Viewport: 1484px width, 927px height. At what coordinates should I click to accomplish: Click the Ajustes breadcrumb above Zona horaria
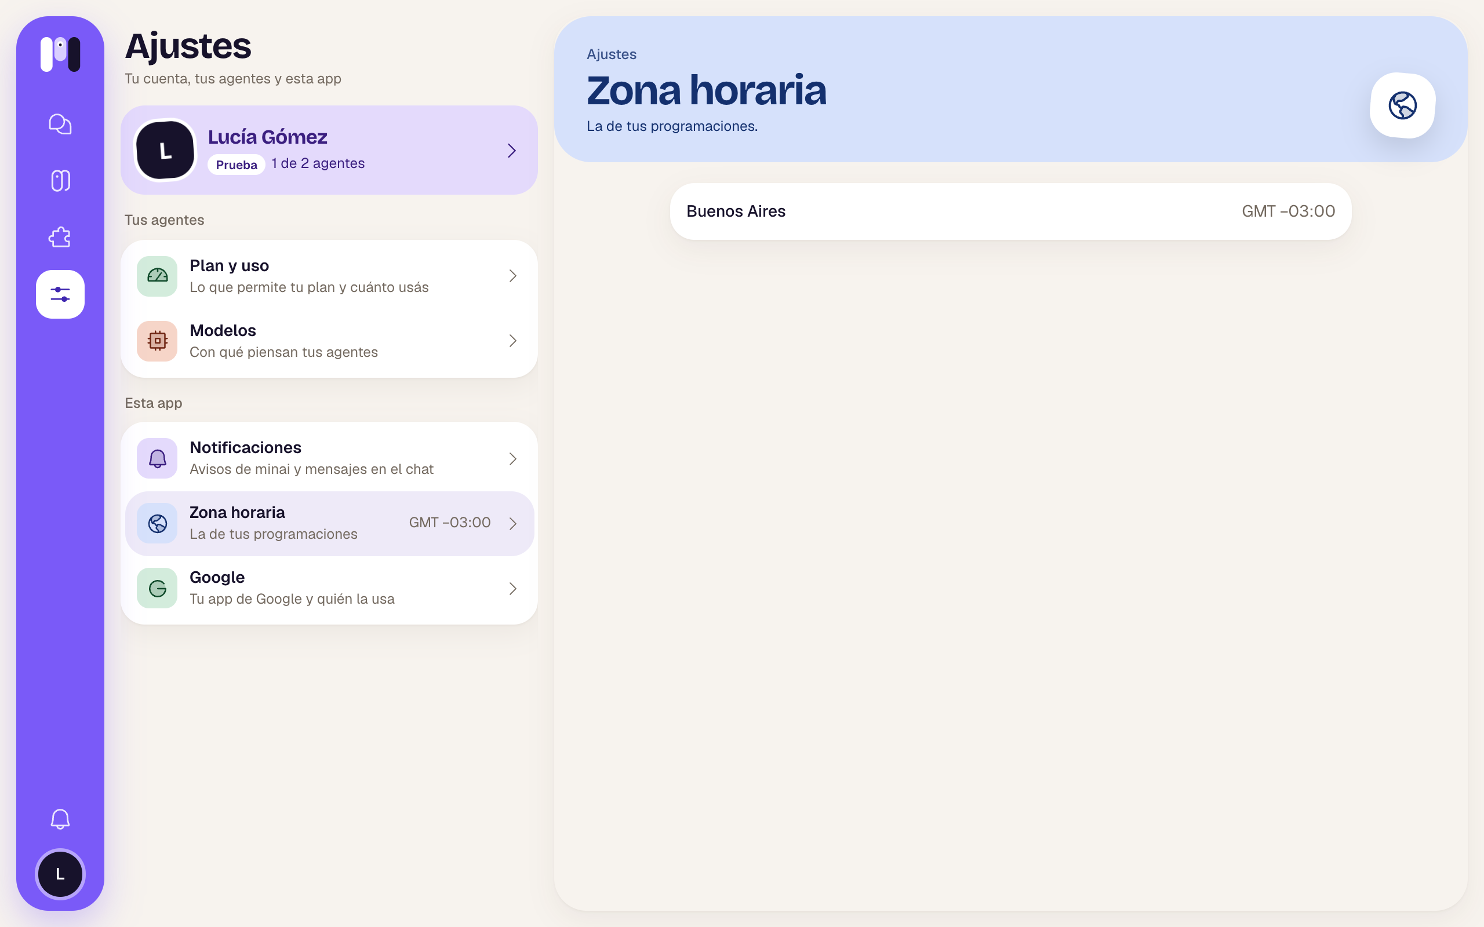(612, 54)
